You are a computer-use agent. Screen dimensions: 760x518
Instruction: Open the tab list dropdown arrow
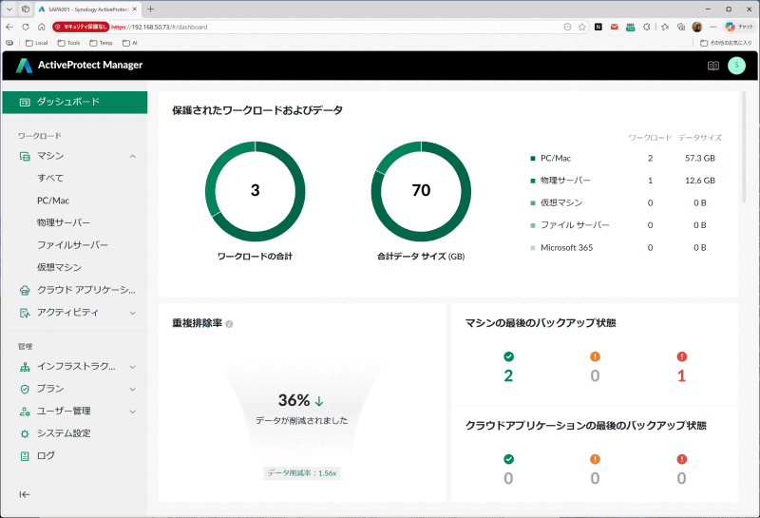click(9, 10)
